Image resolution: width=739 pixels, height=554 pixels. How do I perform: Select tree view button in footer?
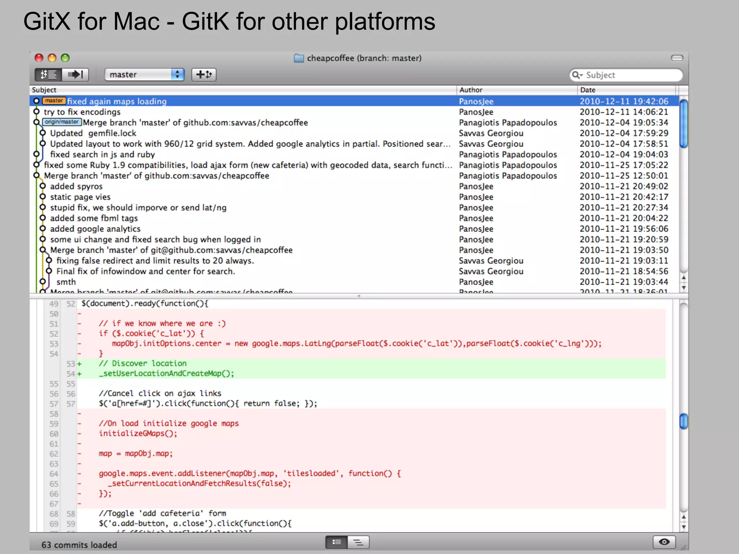[358, 542]
